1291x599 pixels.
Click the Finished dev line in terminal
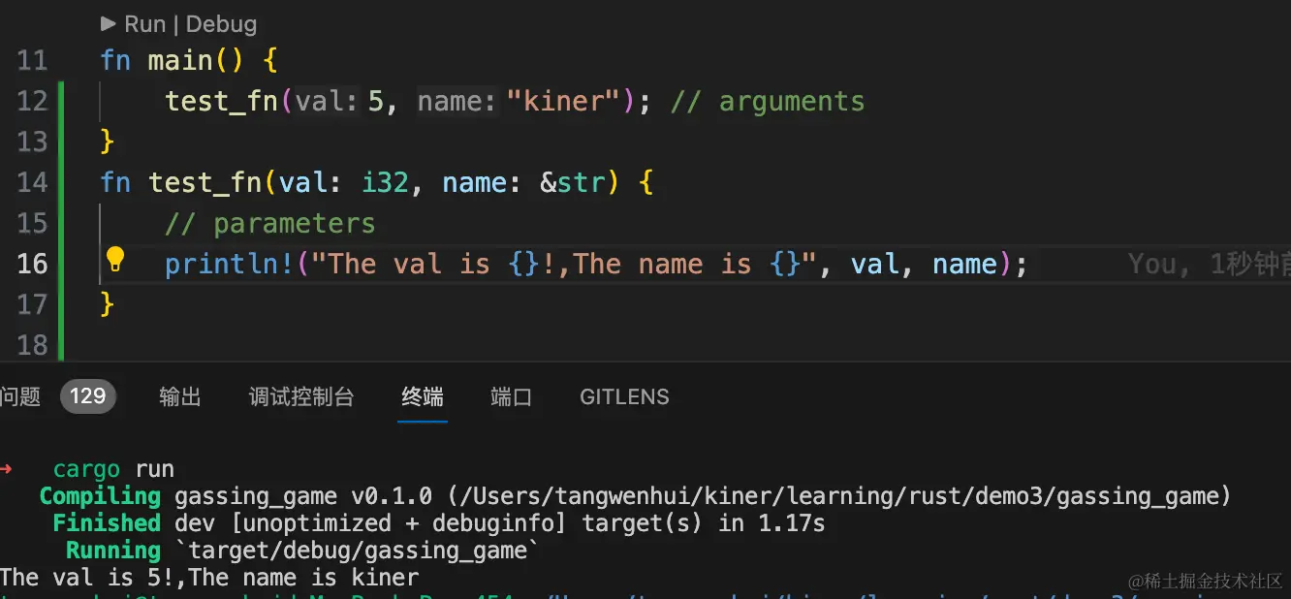pyautogui.click(x=439, y=523)
